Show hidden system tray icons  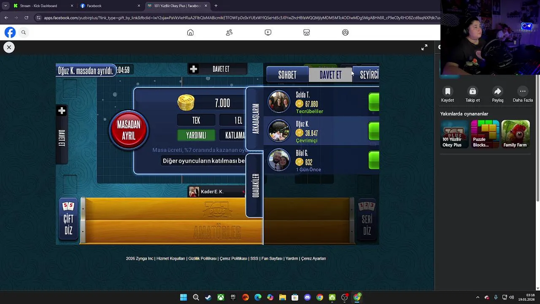click(x=478, y=297)
